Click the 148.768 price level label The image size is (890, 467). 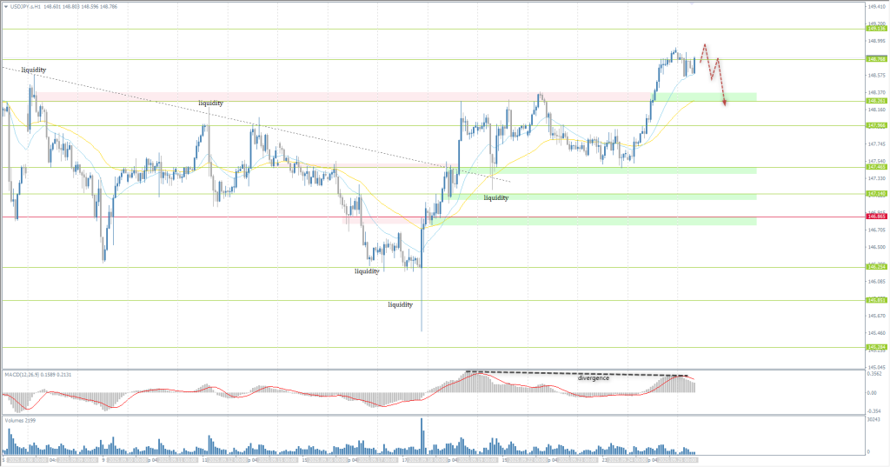tap(875, 59)
